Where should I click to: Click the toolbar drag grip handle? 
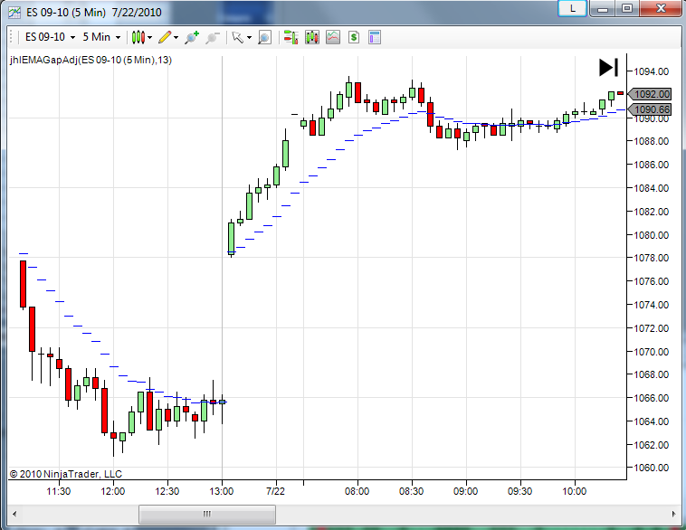click(x=12, y=38)
